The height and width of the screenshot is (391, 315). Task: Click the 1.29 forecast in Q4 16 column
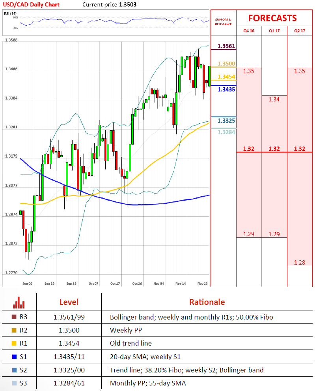(248, 234)
